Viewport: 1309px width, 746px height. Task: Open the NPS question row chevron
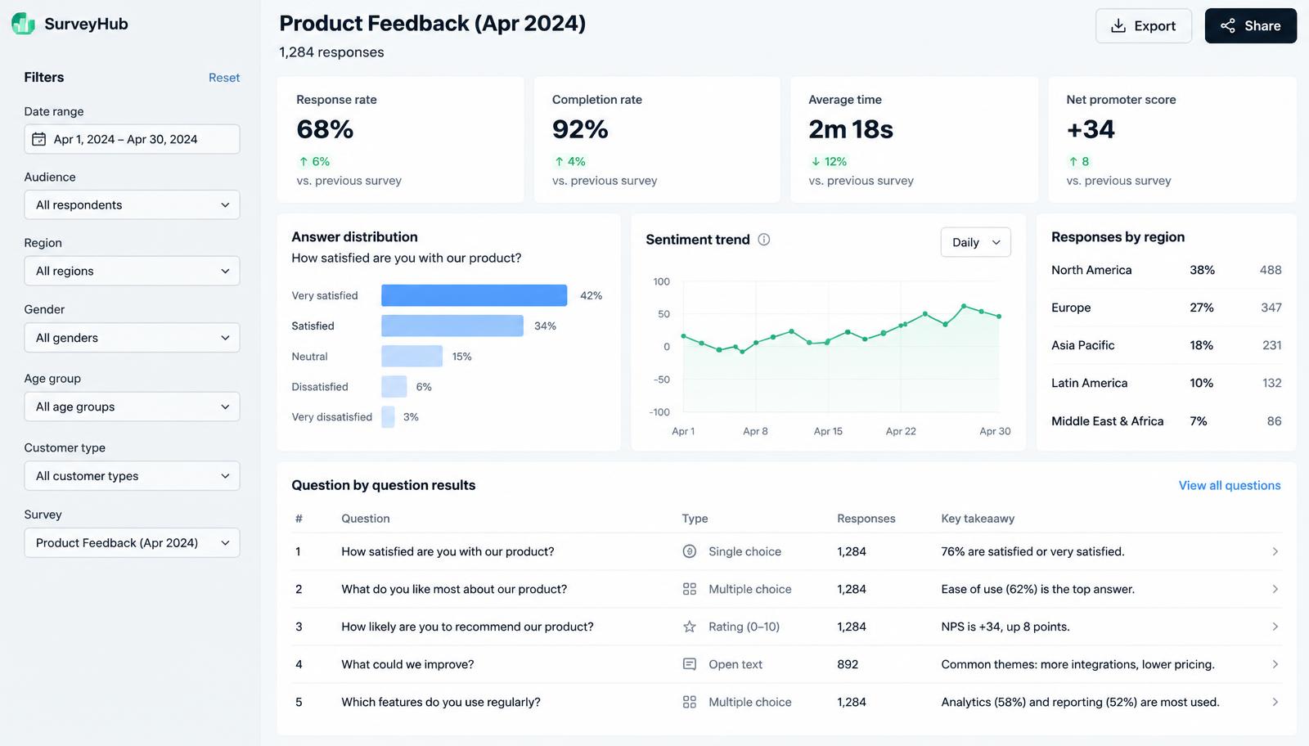pos(1275,627)
